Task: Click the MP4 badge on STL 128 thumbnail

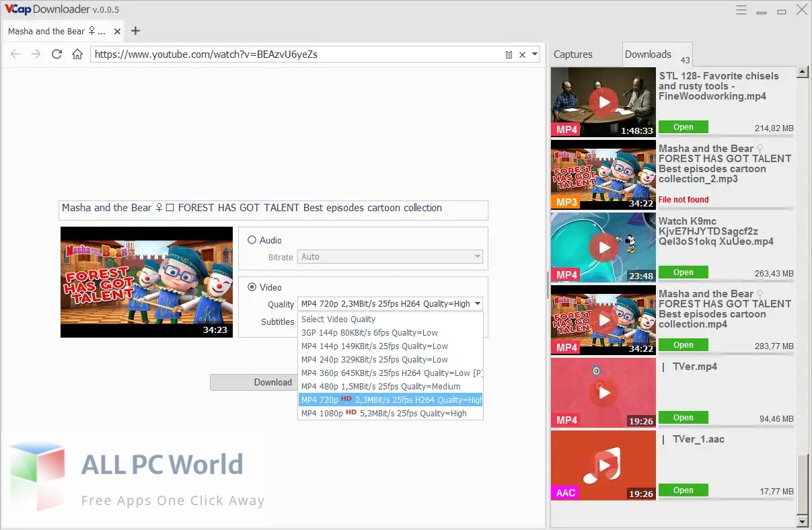Action: [566, 129]
